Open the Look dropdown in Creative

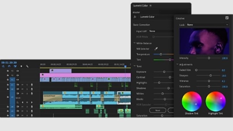pyautogui.click(x=208, y=25)
